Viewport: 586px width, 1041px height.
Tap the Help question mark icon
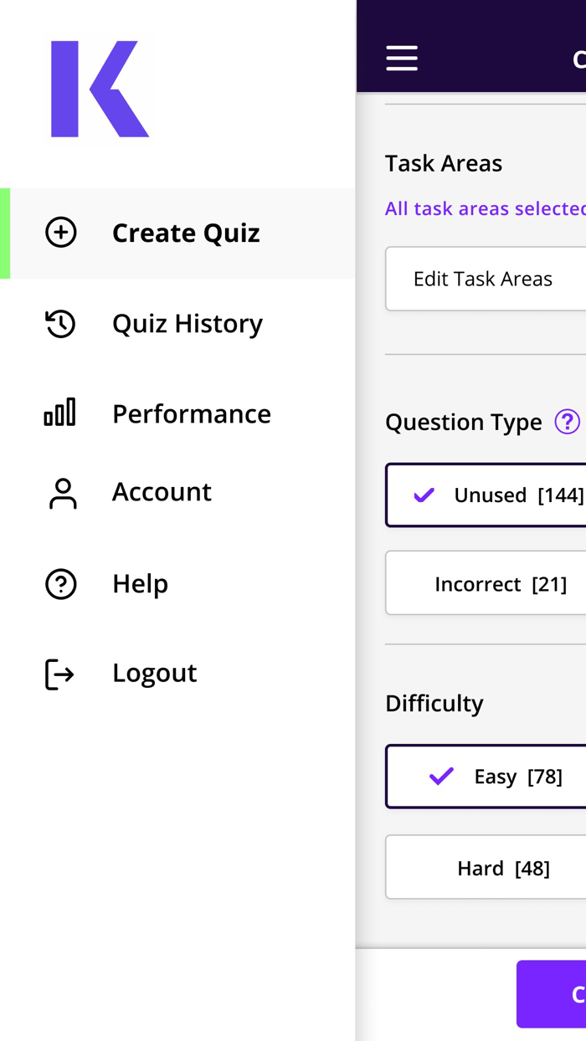click(x=61, y=584)
